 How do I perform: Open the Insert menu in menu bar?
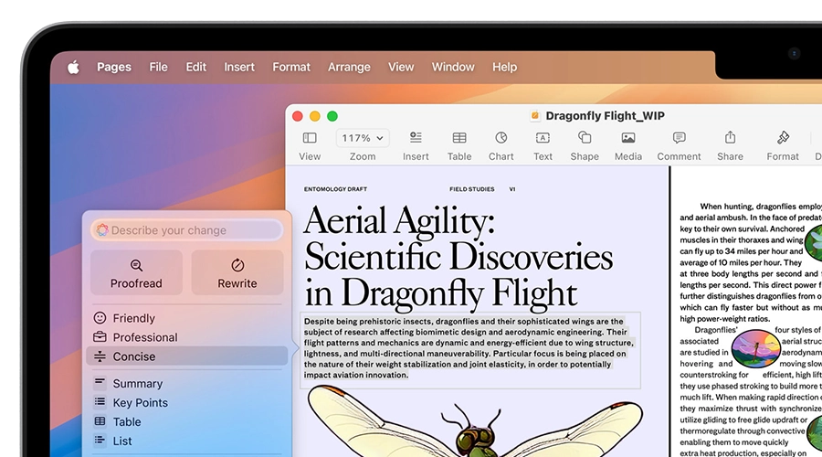point(239,67)
